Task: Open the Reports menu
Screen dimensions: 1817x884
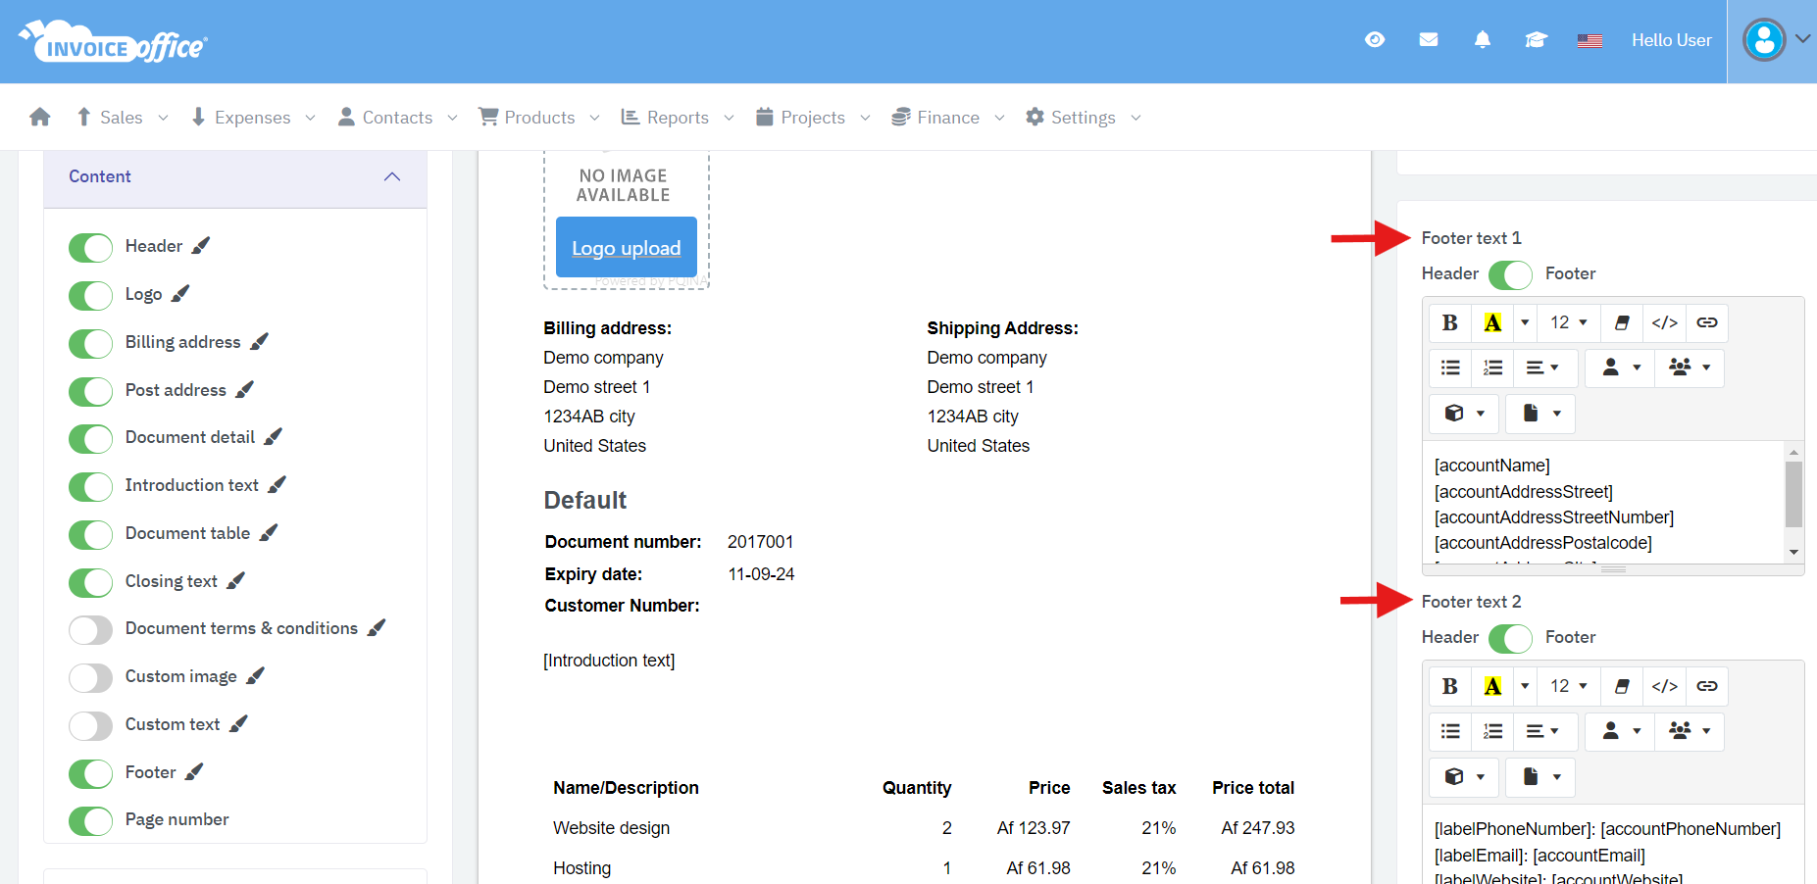Action: [x=676, y=117]
